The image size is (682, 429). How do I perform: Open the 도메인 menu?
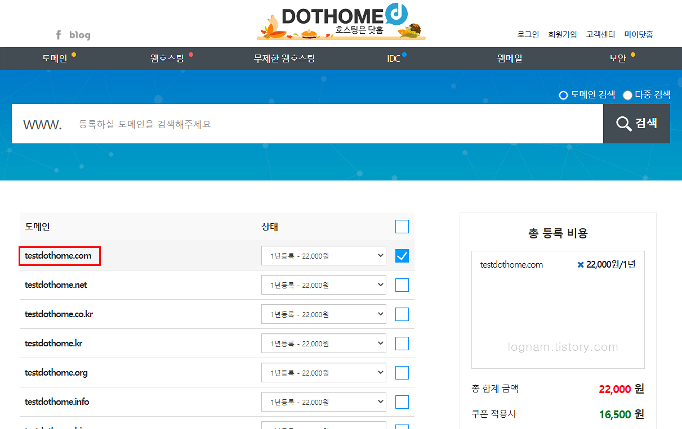tap(55, 58)
